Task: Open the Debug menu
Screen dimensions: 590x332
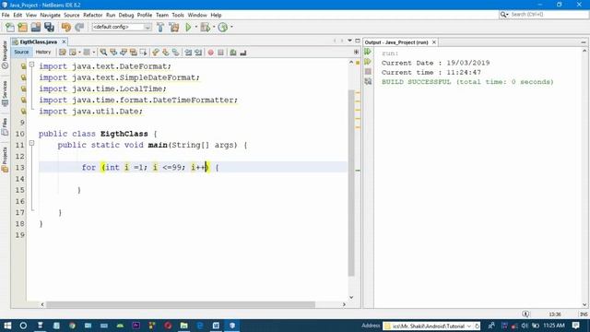Action: click(x=126, y=15)
